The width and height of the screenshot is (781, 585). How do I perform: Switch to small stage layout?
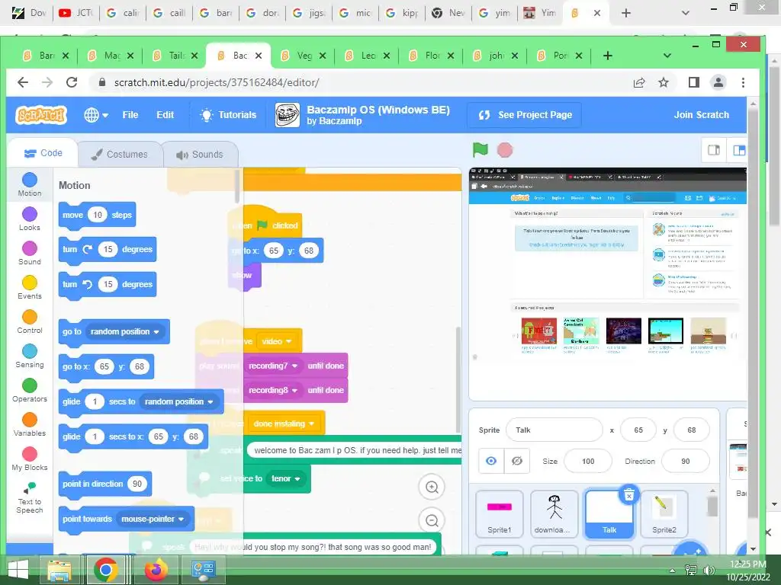click(714, 150)
